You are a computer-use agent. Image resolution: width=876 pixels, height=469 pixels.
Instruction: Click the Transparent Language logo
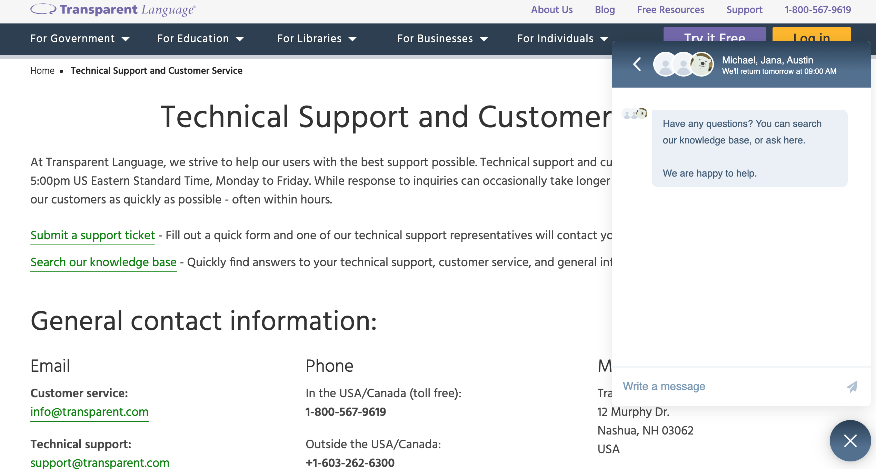click(x=113, y=10)
